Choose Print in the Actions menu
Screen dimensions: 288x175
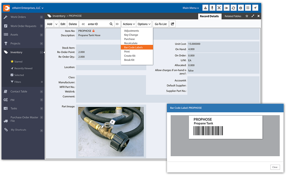click(x=127, y=52)
